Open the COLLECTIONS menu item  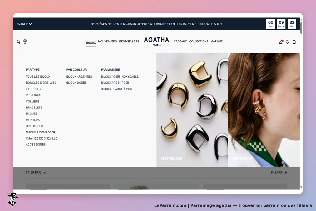click(199, 41)
